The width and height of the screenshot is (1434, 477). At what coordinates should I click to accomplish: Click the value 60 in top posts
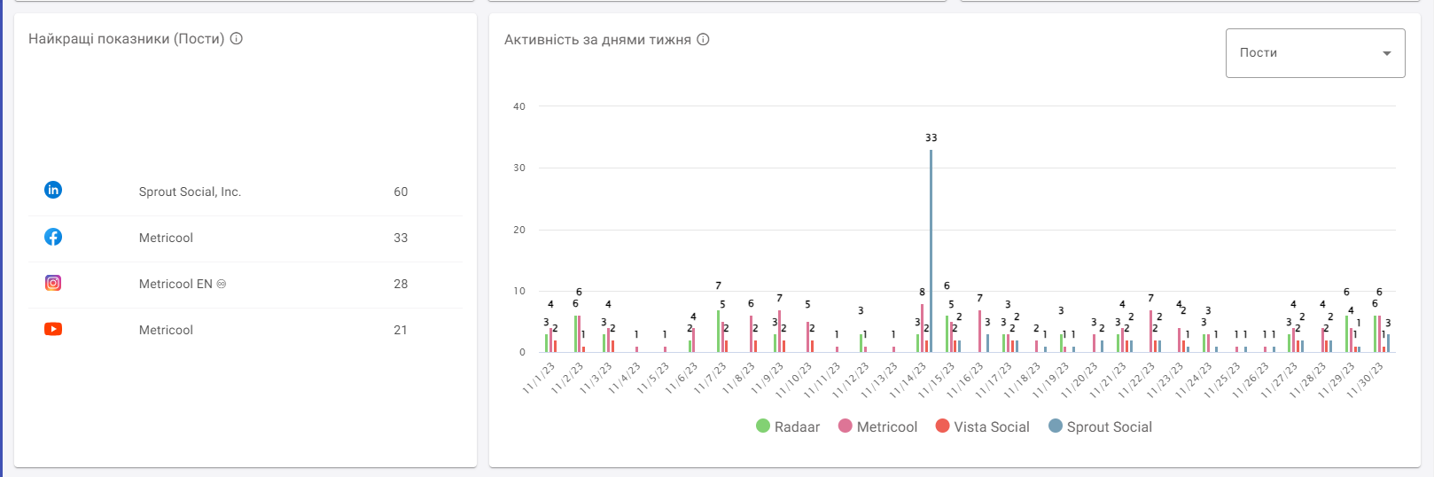click(x=401, y=192)
